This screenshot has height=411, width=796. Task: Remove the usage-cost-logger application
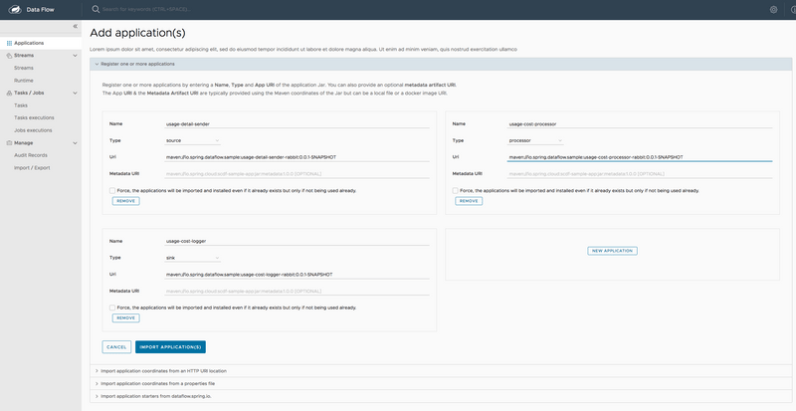point(126,318)
